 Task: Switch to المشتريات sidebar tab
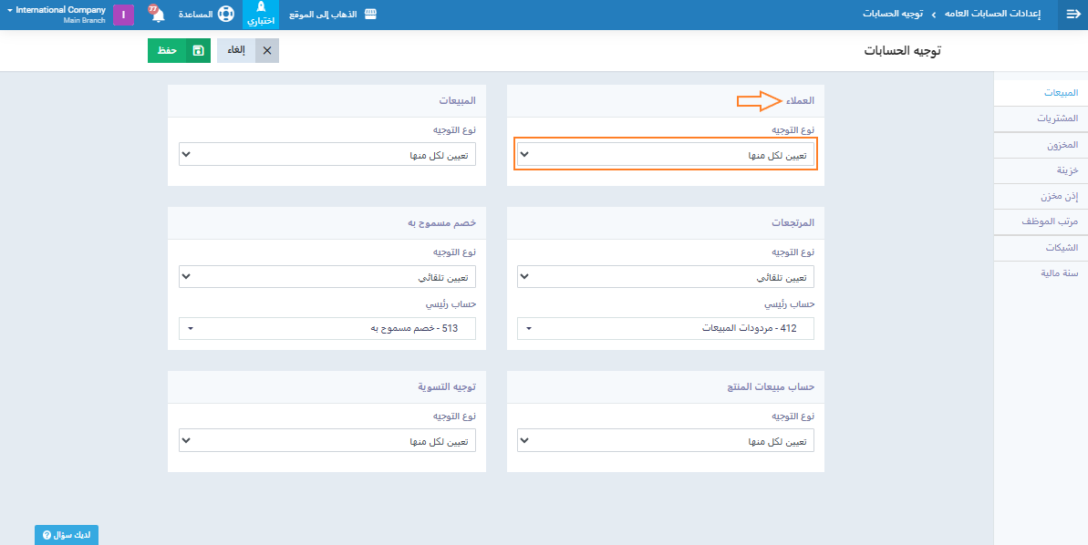click(x=1057, y=118)
